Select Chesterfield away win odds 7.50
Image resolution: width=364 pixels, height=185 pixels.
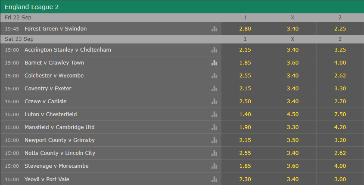pos(340,114)
